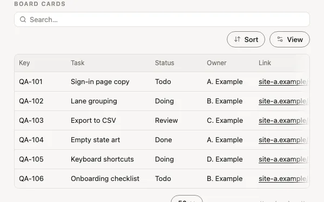The image size is (324, 202).
Task: Click owner A. Example in QA-101 row
Action: click(x=225, y=82)
